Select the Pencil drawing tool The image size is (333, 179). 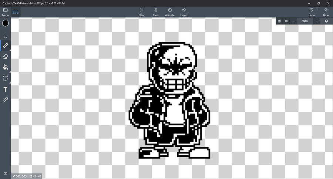[x=5, y=45]
